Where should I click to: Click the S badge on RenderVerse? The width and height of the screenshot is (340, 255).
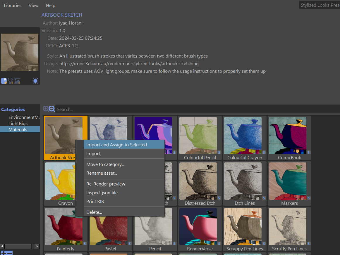pyautogui.click(x=219, y=244)
